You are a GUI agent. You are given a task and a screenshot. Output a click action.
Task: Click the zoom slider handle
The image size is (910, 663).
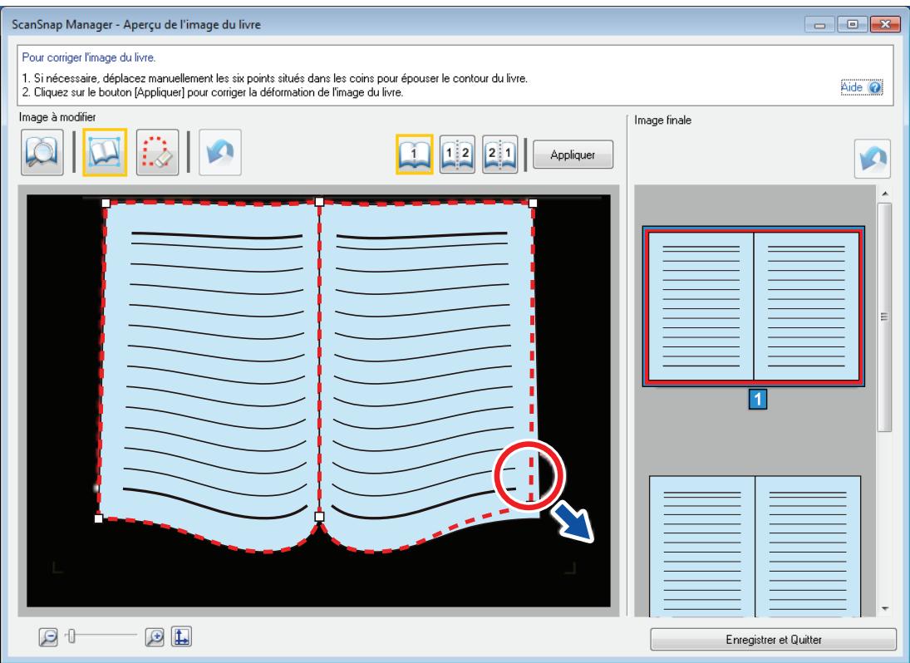pyautogui.click(x=71, y=636)
